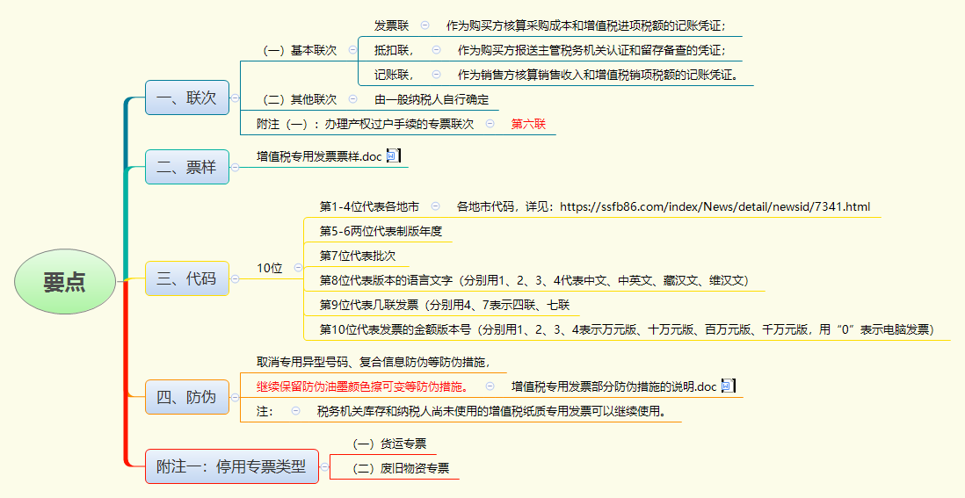Select the 记账联 node
Image resolution: width=965 pixels, height=498 pixels.
tap(394, 75)
